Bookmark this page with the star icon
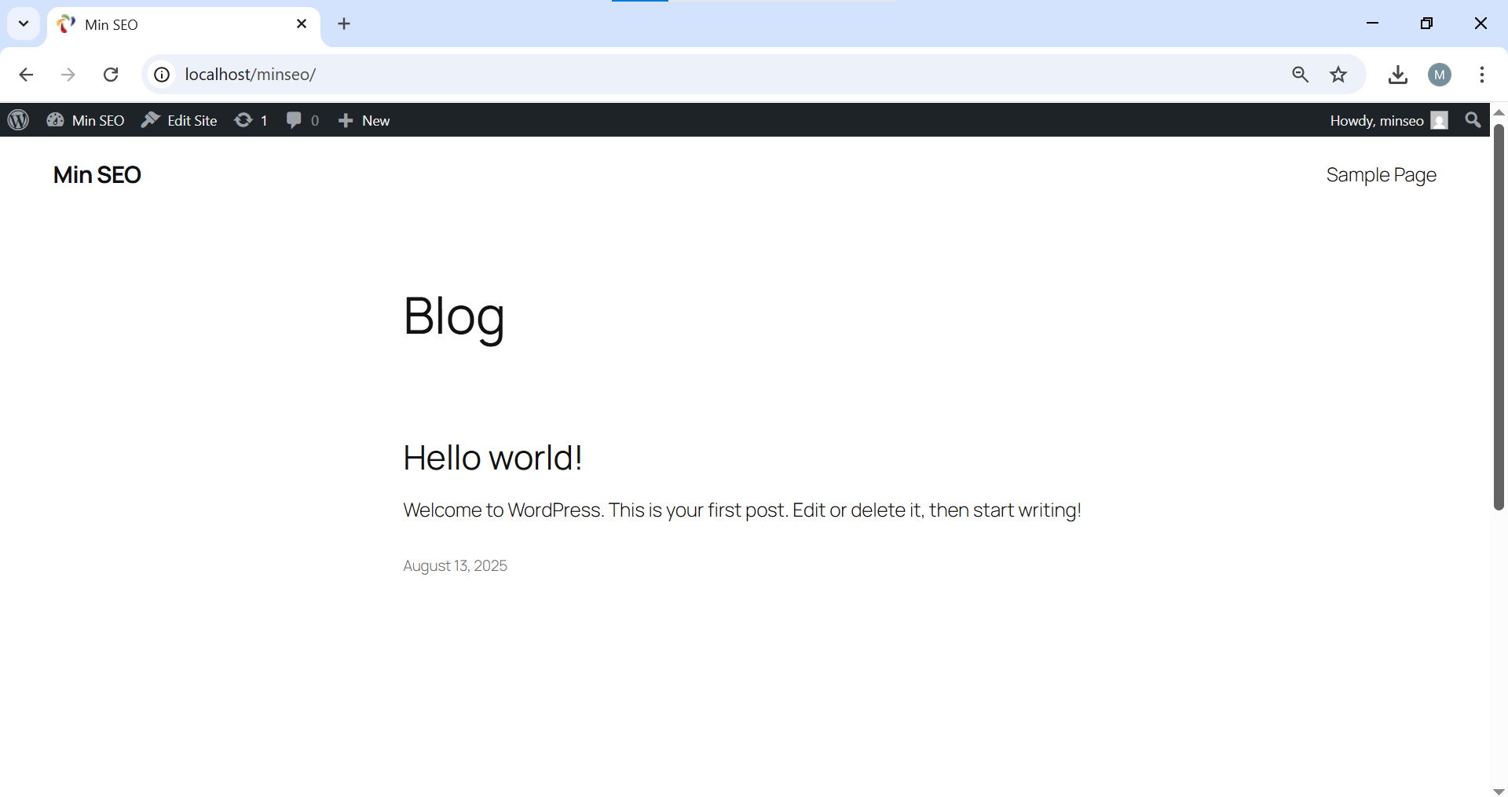Image resolution: width=1508 pixels, height=797 pixels. [1338, 75]
